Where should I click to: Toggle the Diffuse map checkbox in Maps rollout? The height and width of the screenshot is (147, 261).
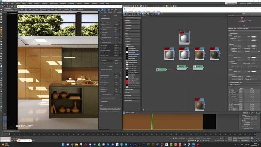230,90
